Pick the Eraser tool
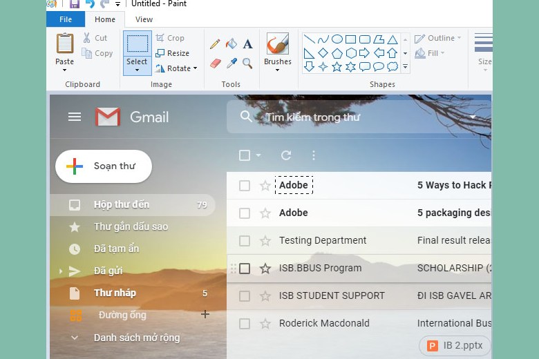This screenshot has width=539, height=359. click(215, 64)
